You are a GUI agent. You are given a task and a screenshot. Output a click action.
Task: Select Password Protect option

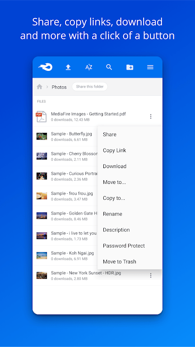click(124, 246)
